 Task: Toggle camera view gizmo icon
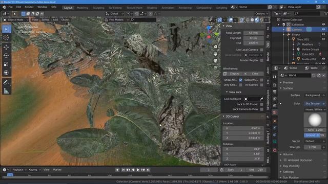[215, 61]
